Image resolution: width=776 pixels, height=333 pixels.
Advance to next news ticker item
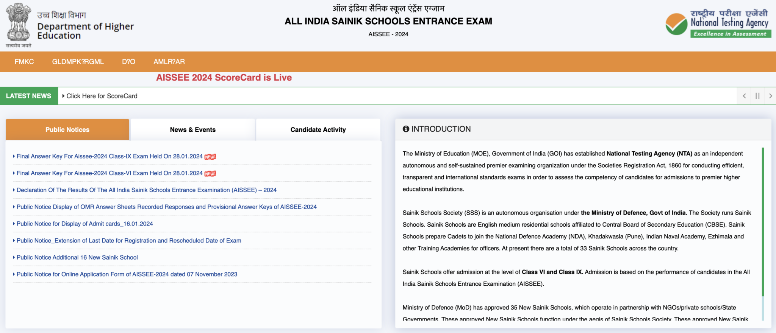click(x=770, y=96)
